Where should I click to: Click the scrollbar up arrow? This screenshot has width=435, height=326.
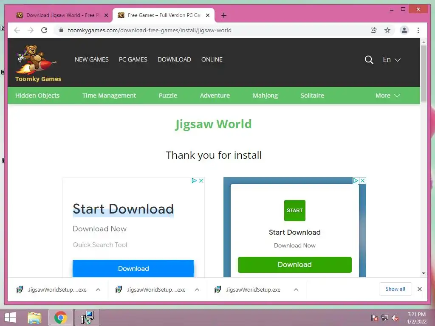click(424, 42)
